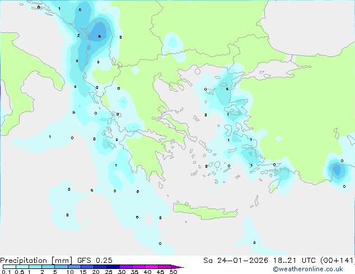This screenshot has height=274, width=355.
Task: Select the legend label '0.5'
Action: (20, 272)
